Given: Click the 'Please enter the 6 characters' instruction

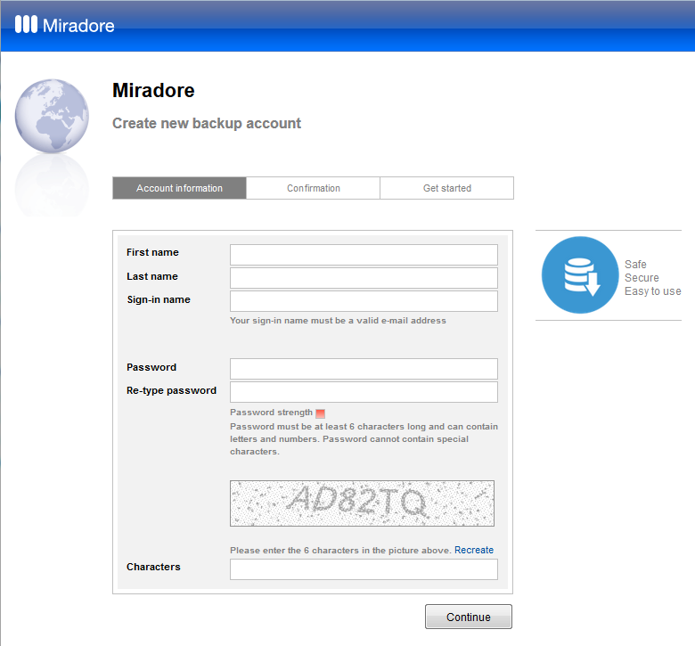Looking at the screenshot, I should click(x=340, y=551).
